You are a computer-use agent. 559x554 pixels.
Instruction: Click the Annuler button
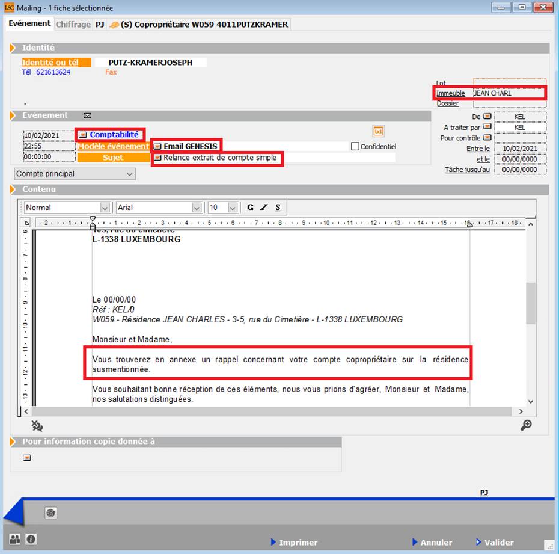coord(432,542)
